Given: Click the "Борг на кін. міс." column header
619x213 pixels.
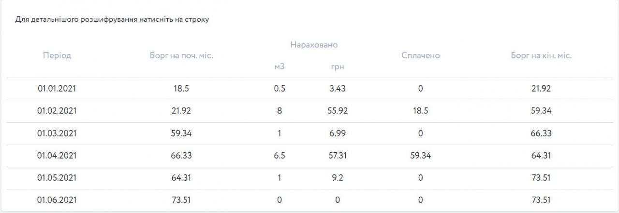Looking at the screenshot, I should 541,55.
